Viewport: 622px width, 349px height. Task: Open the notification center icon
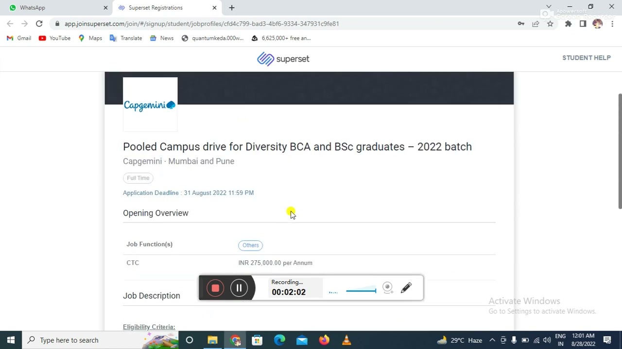point(607,340)
